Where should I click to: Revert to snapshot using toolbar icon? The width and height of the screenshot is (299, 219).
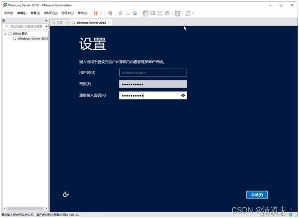[128, 13]
